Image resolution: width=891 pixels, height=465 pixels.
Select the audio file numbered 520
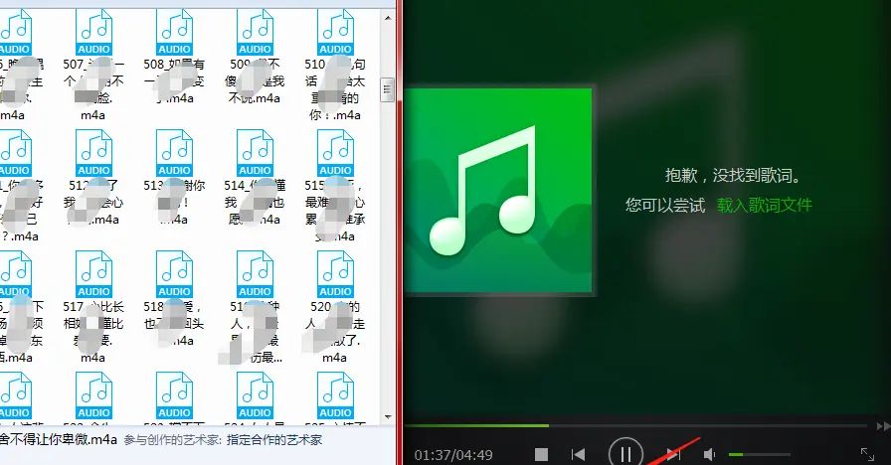point(335,307)
